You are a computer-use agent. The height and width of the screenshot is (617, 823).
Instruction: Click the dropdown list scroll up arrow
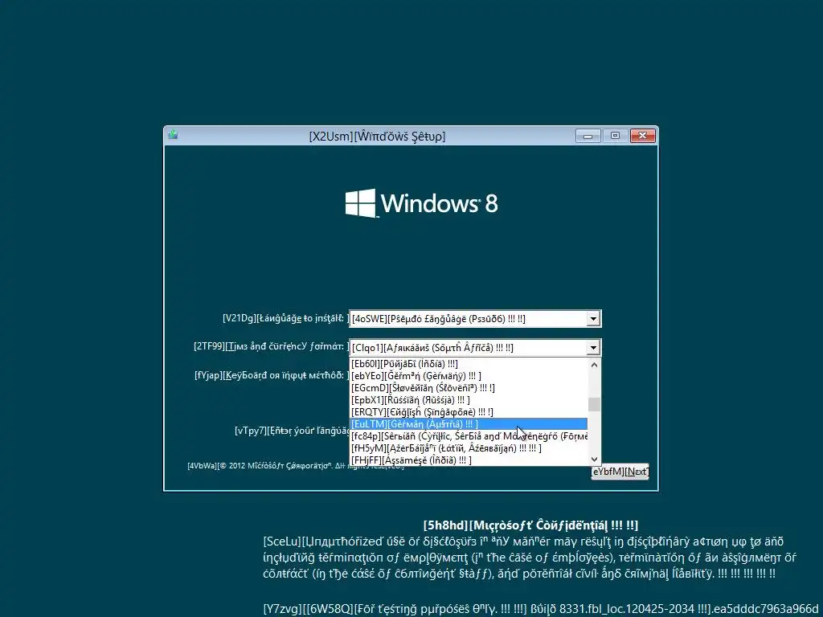(594, 364)
